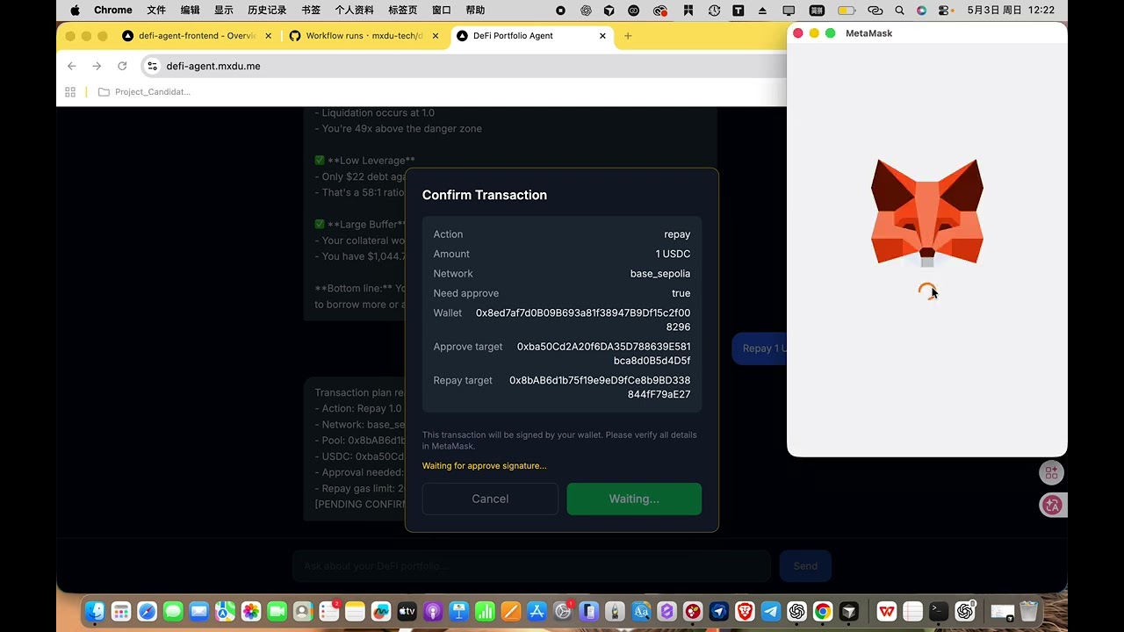Viewport: 1124px width, 632px height.
Task: Go back in Chrome history
Action: click(72, 66)
